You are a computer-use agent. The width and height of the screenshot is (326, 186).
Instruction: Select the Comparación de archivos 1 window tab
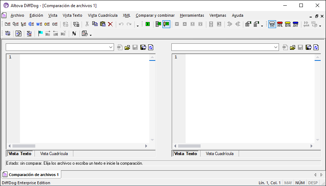click(x=31, y=175)
